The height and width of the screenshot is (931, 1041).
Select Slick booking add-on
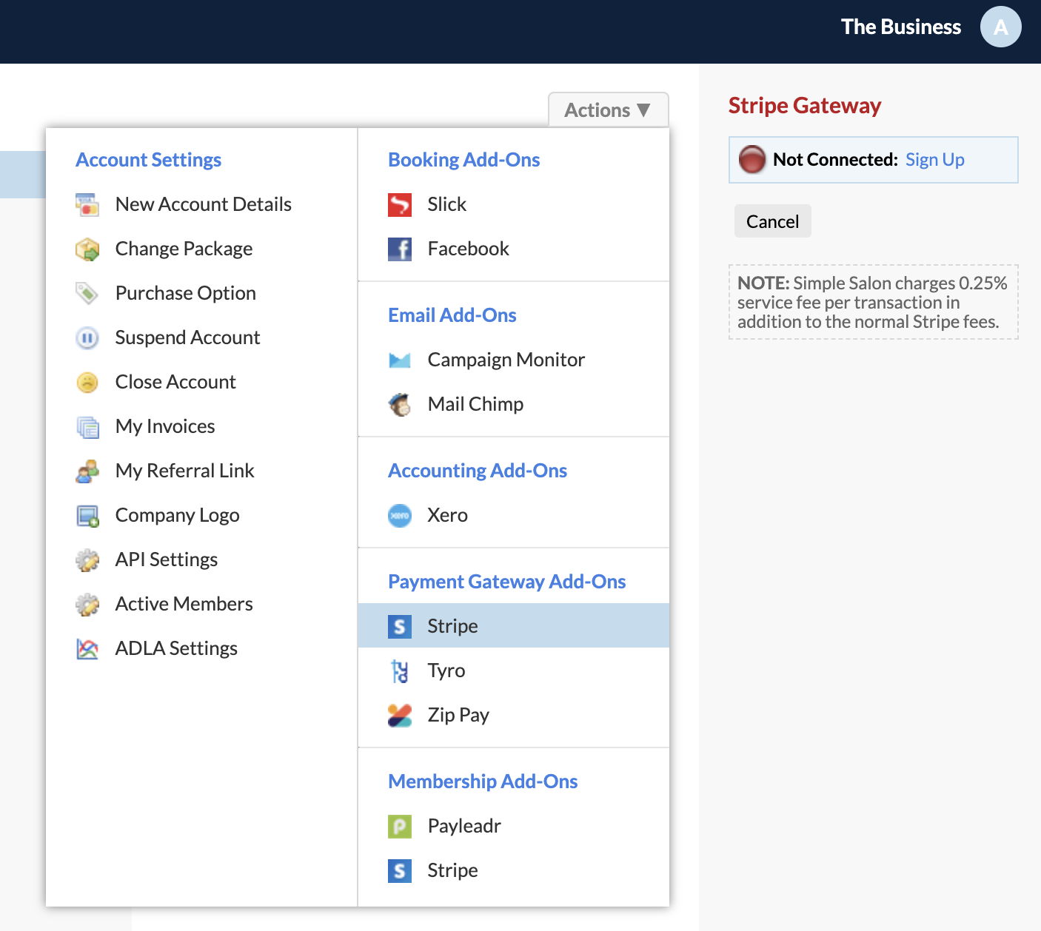(x=514, y=204)
